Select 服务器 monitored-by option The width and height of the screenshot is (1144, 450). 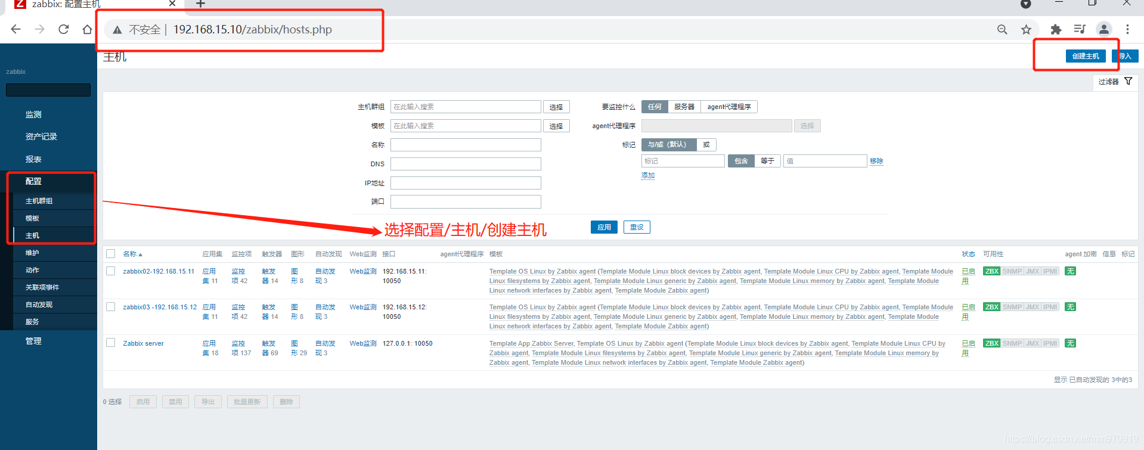click(x=684, y=107)
